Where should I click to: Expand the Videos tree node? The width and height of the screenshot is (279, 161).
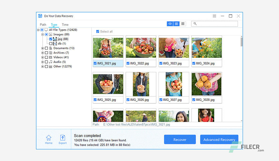[x=42, y=58]
